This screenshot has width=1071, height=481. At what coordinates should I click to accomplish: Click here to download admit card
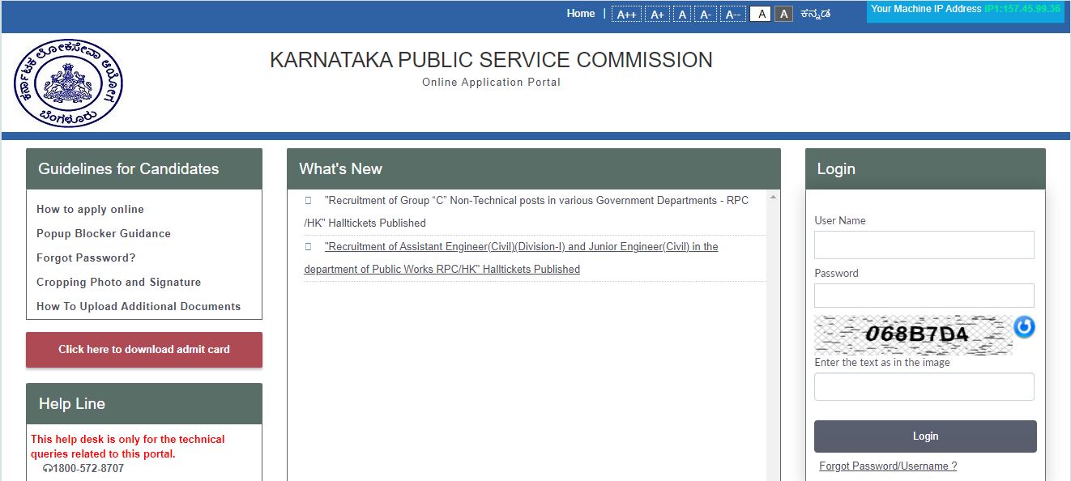point(144,350)
